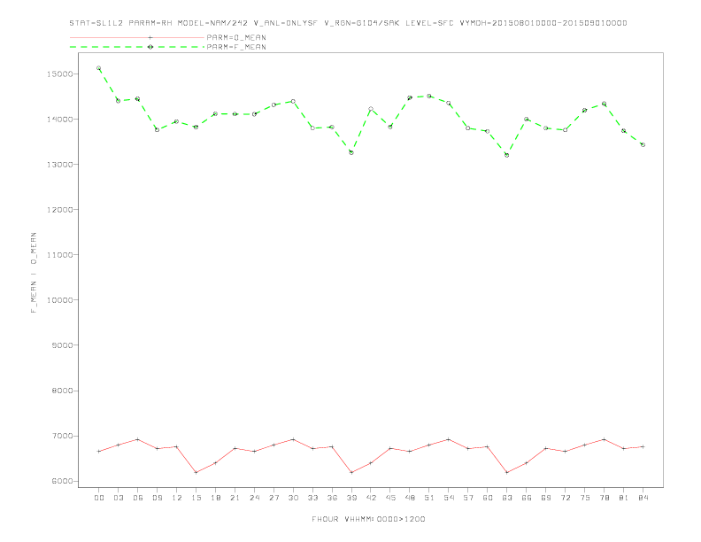Select the F_MEAN circle marker at hour 51
The image size is (701, 542).
(x=429, y=96)
